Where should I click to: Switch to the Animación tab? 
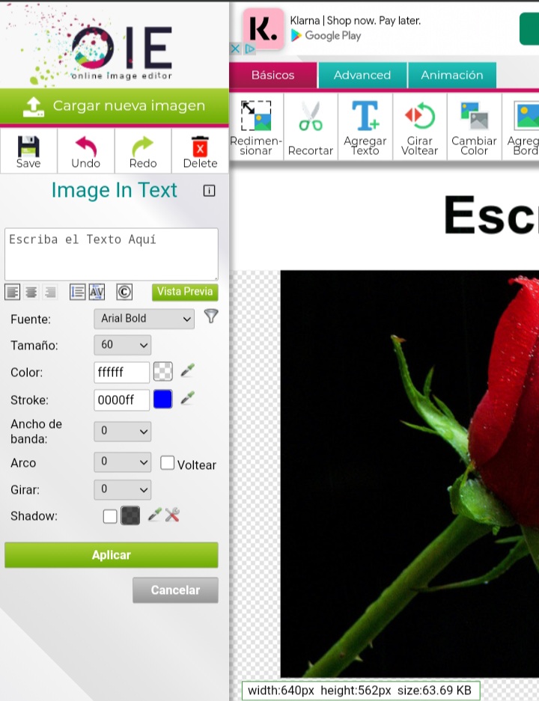click(451, 76)
